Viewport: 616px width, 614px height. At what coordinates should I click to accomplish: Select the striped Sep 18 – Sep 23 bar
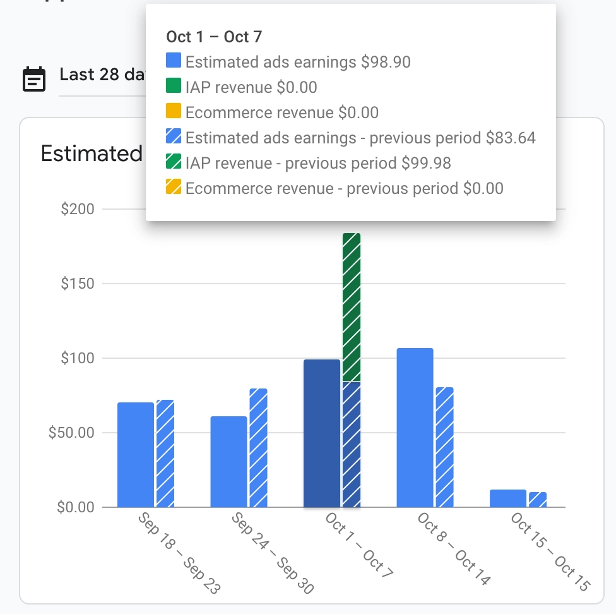(165, 454)
